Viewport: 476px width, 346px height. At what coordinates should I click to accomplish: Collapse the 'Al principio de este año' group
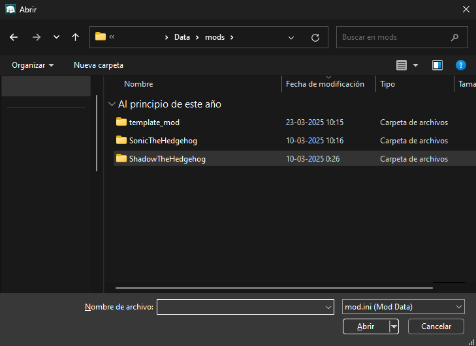[112, 104]
